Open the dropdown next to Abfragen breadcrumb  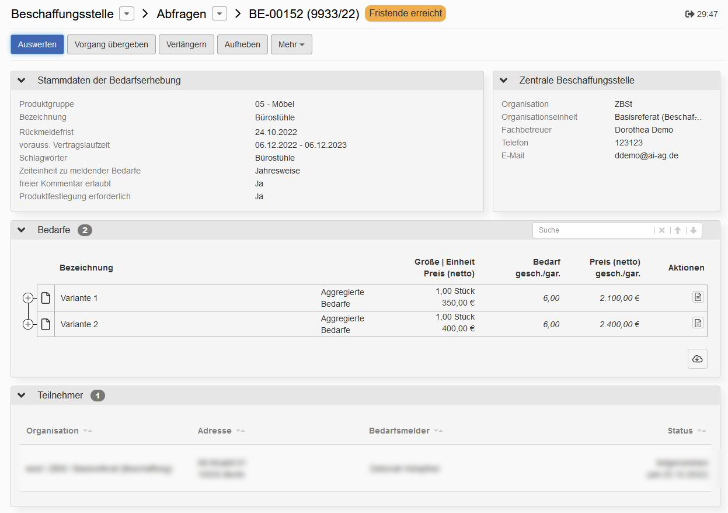click(x=218, y=13)
